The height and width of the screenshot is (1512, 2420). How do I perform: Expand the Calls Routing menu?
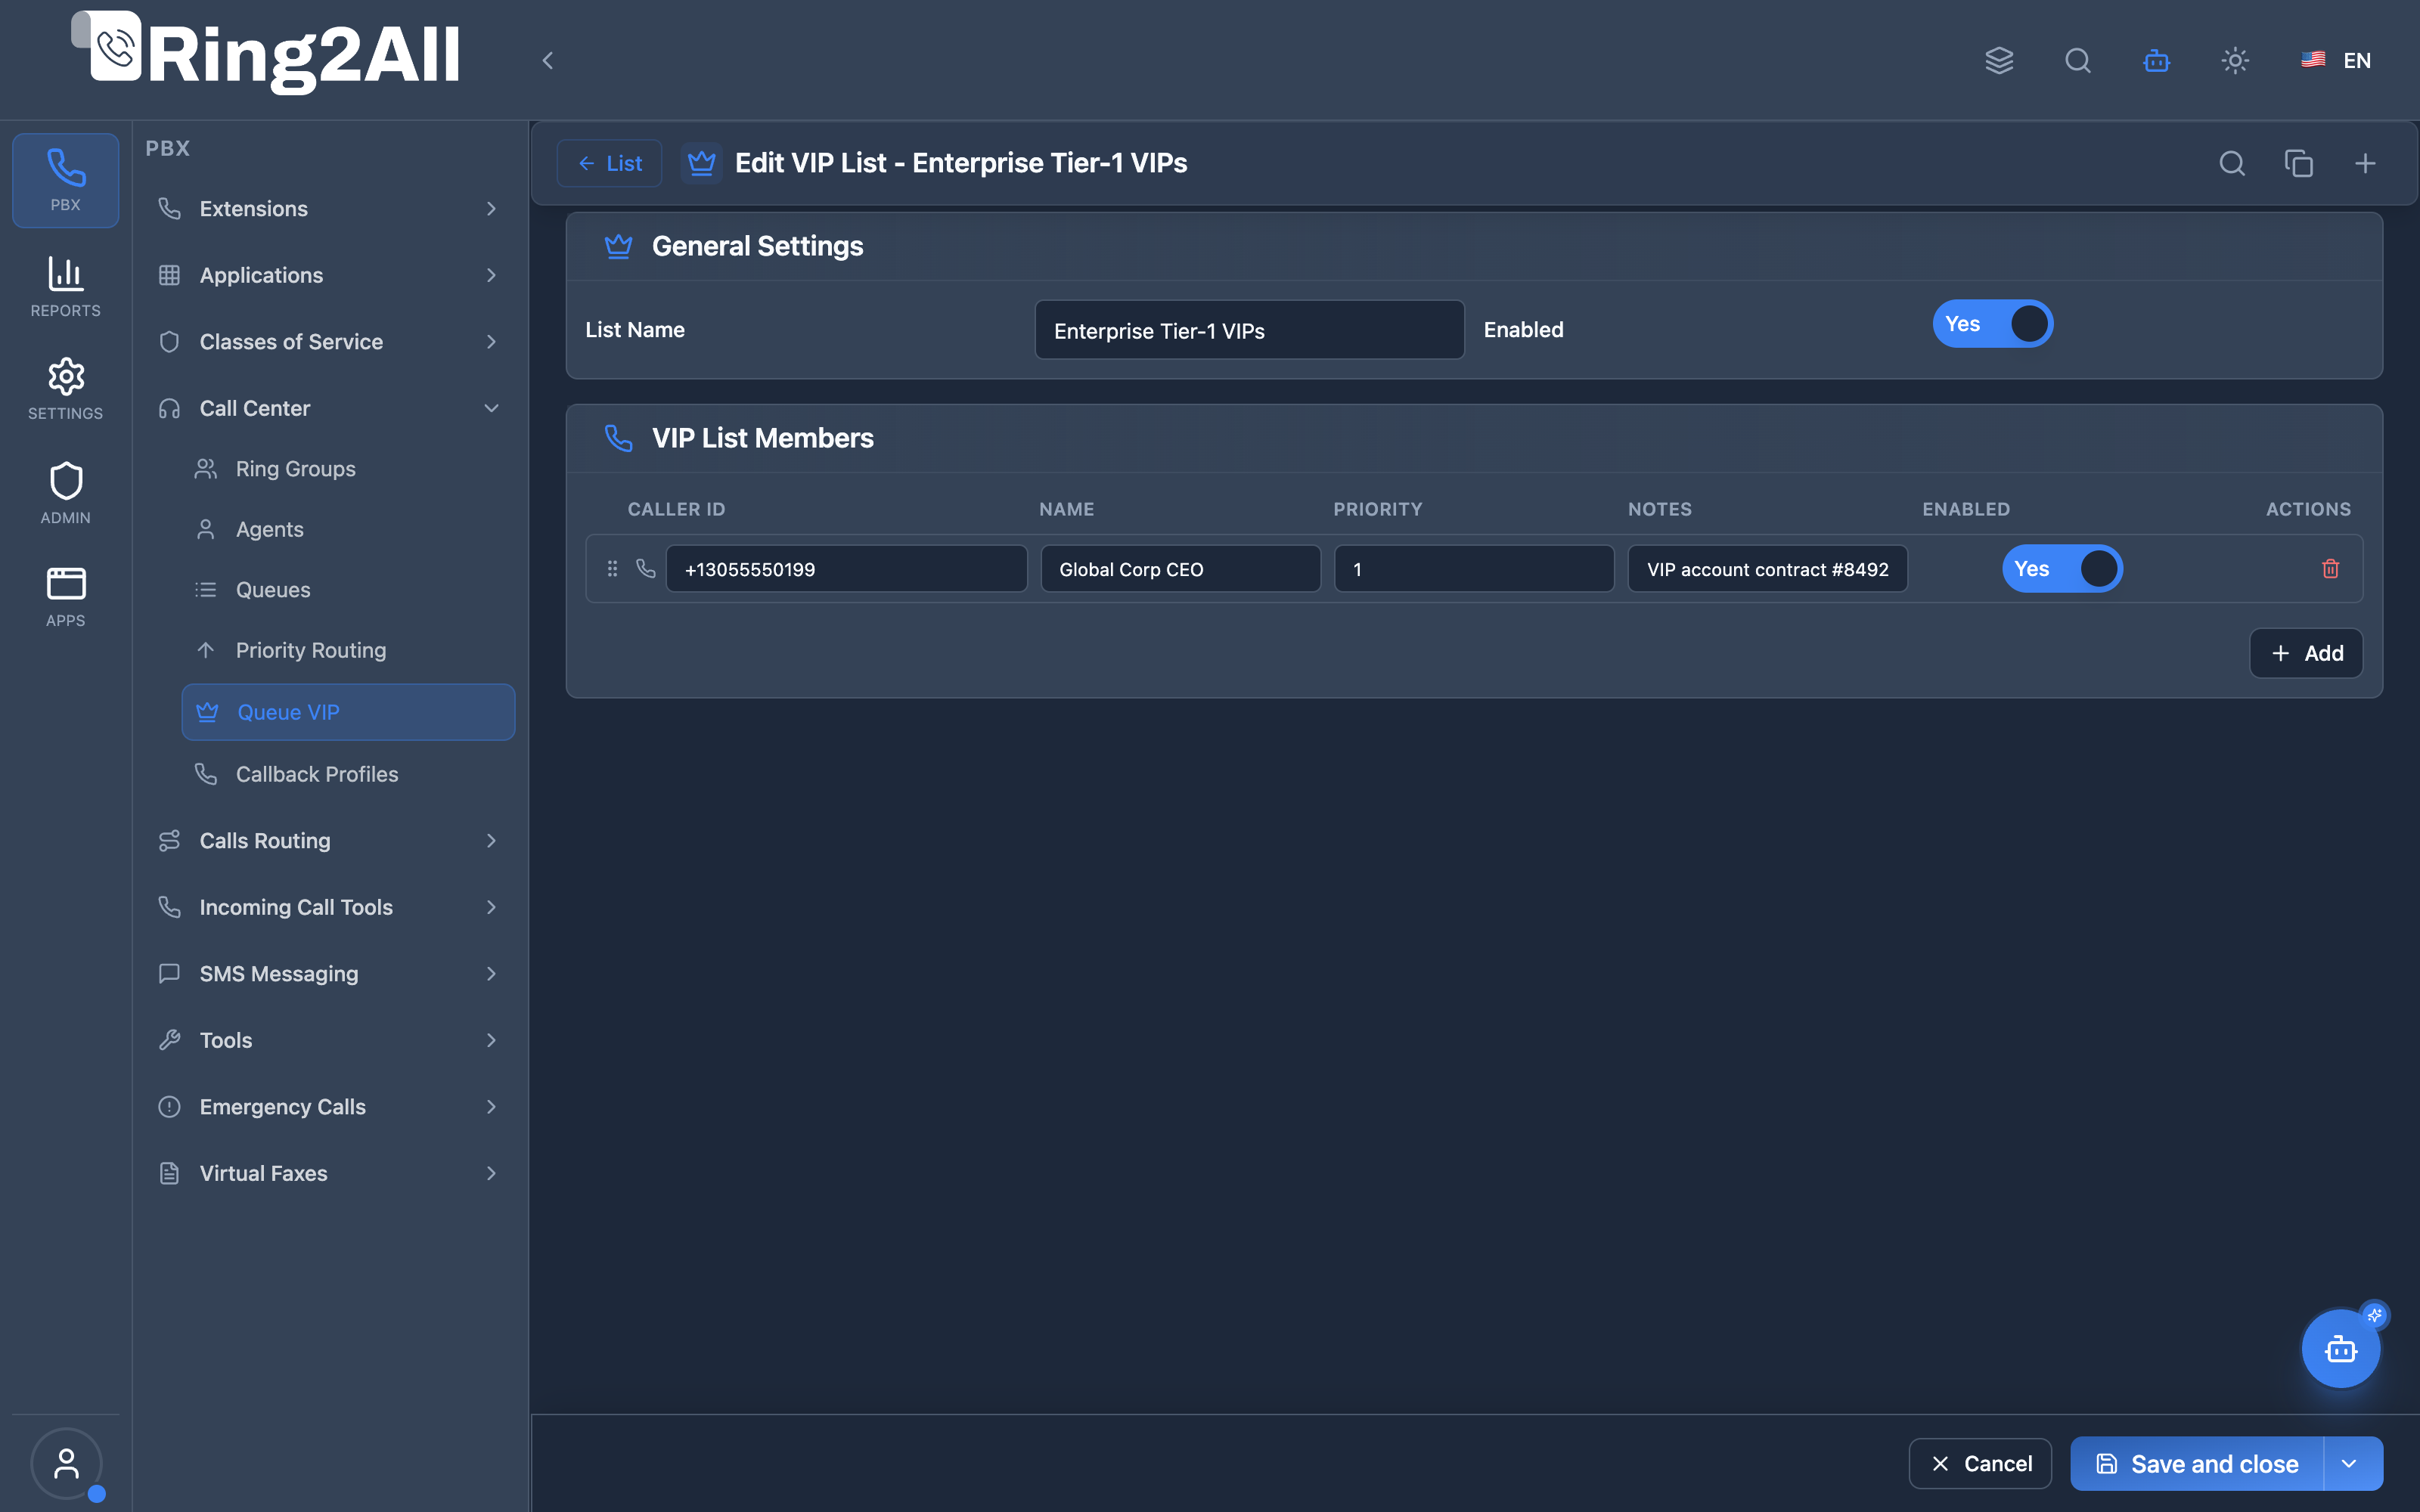[x=329, y=841]
